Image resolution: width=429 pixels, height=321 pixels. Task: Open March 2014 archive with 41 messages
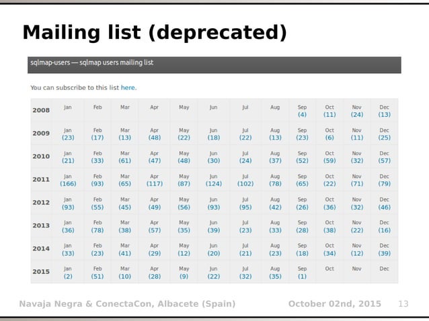click(x=125, y=254)
